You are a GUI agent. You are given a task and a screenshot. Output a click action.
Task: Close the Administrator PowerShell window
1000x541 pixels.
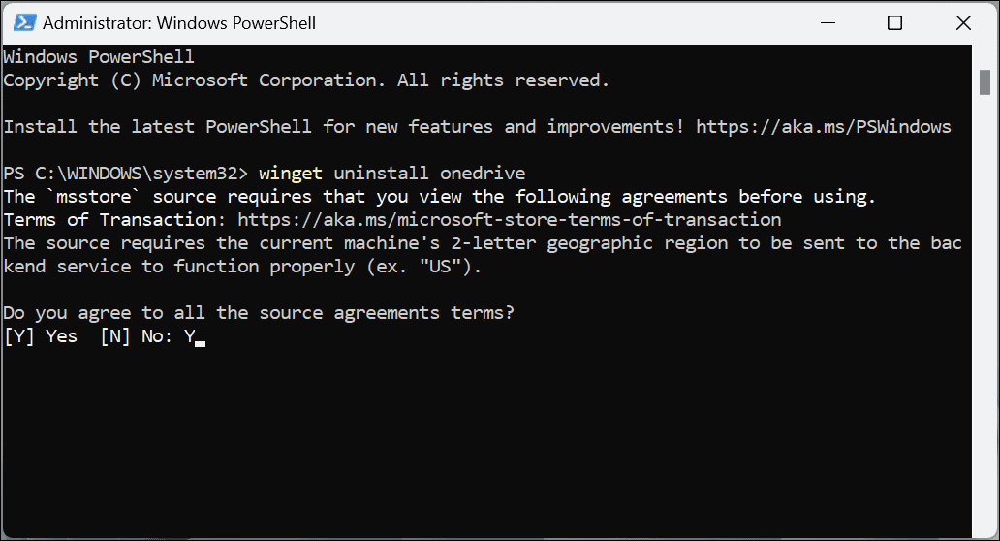960,22
